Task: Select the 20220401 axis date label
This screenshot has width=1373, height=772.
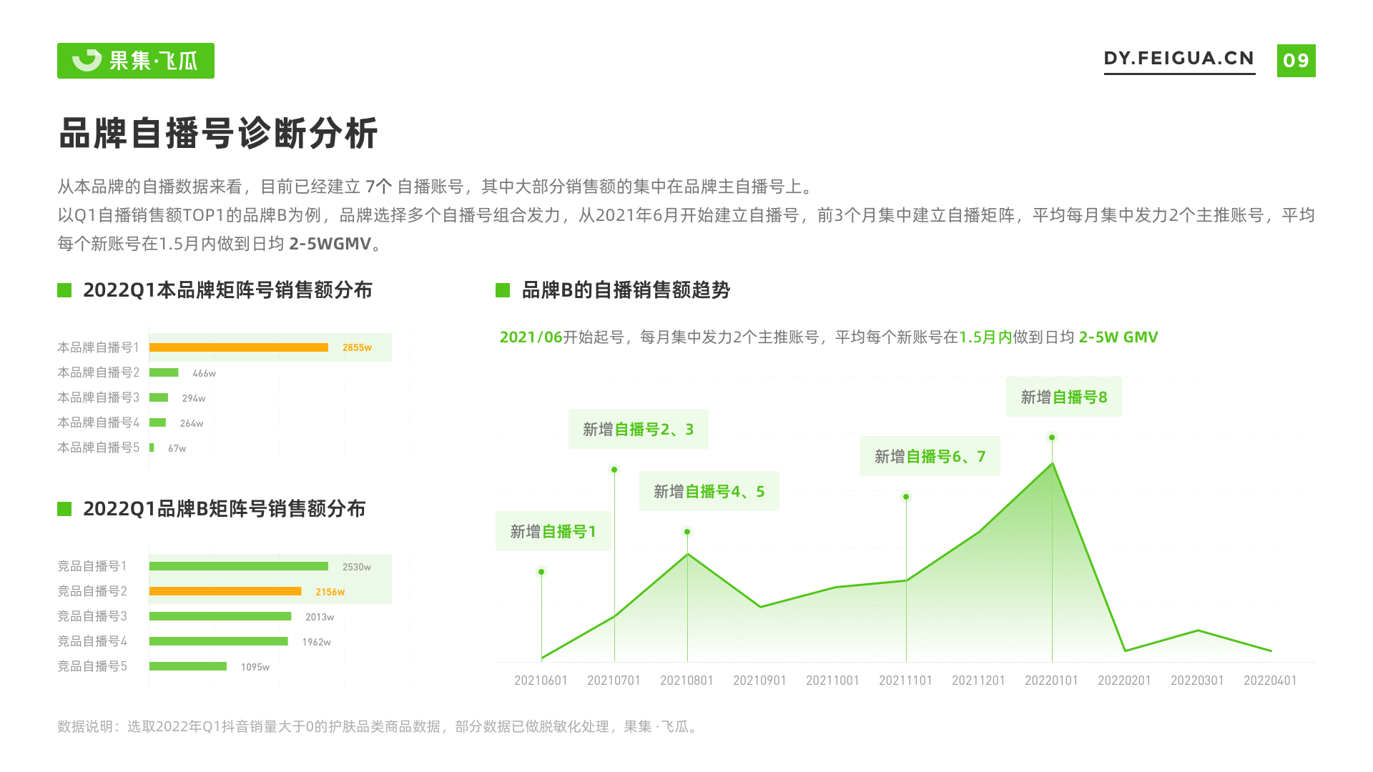Action: pyautogui.click(x=1270, y=681)
